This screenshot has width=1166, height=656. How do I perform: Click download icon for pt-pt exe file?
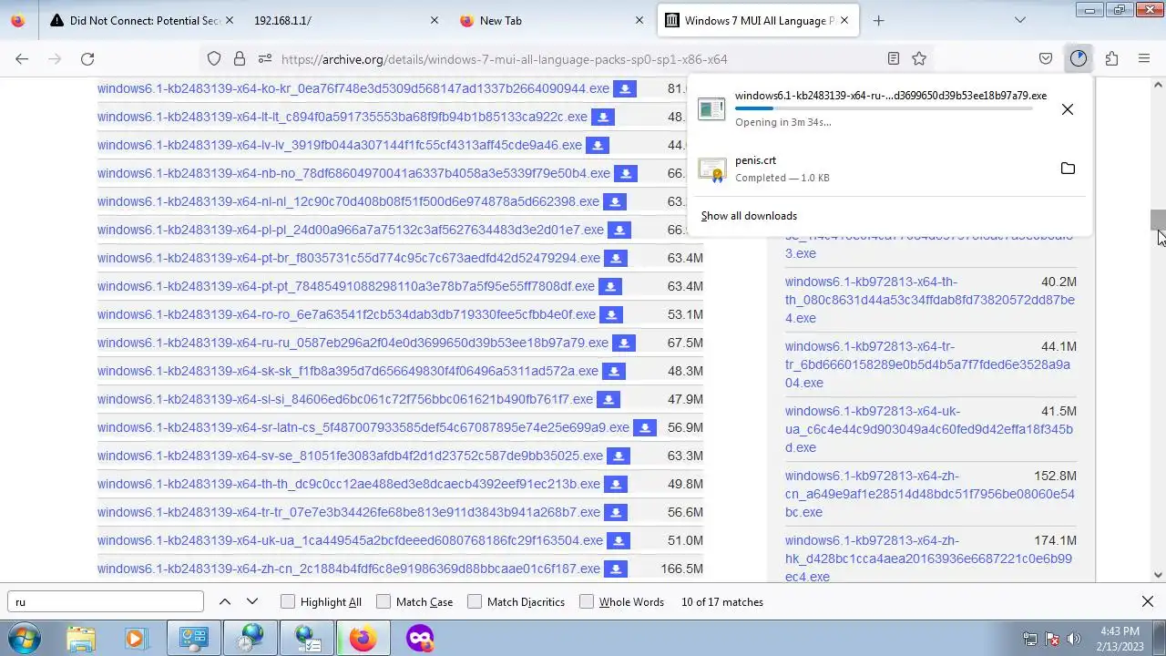609,287
